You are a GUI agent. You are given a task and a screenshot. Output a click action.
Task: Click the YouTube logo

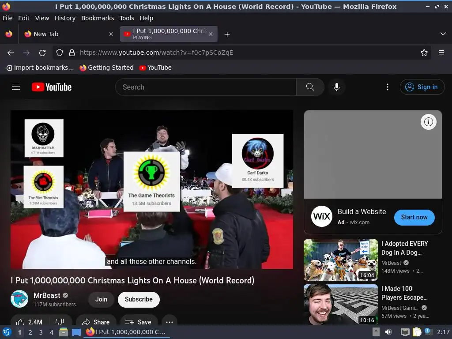click(x=52, y=87)
